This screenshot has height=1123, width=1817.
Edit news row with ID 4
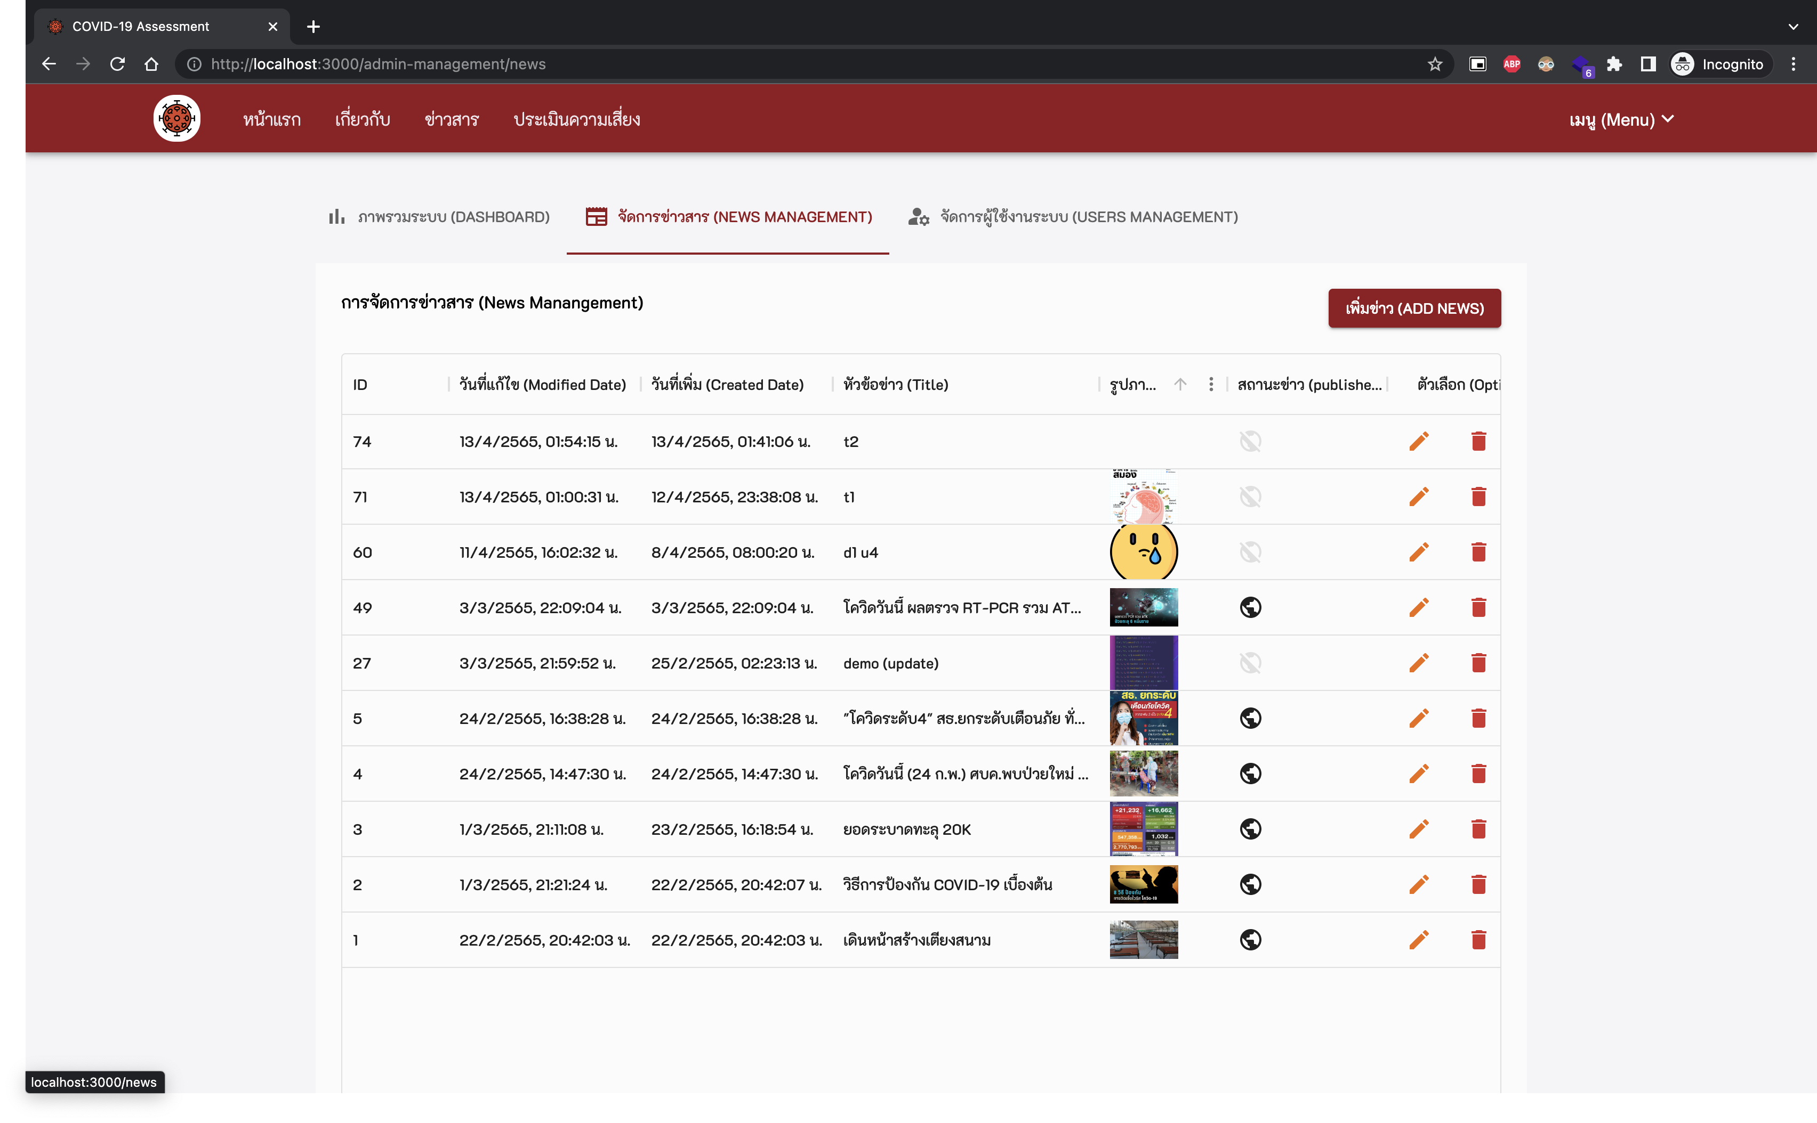pos(1419,773)
